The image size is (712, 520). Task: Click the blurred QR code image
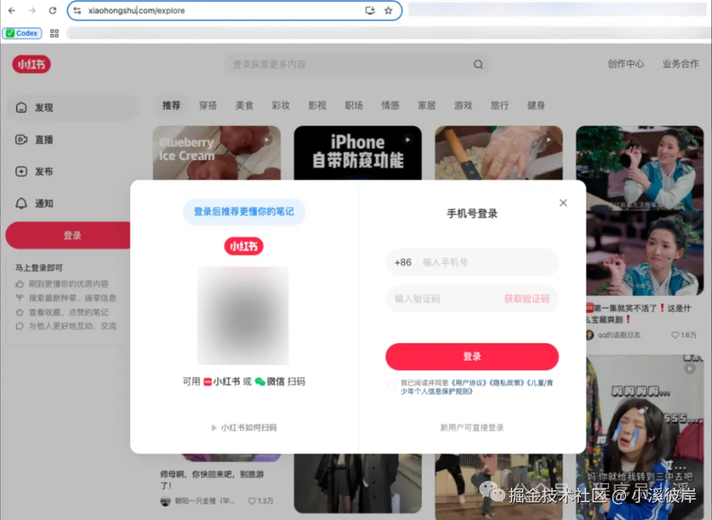click(x=243, y=315)
